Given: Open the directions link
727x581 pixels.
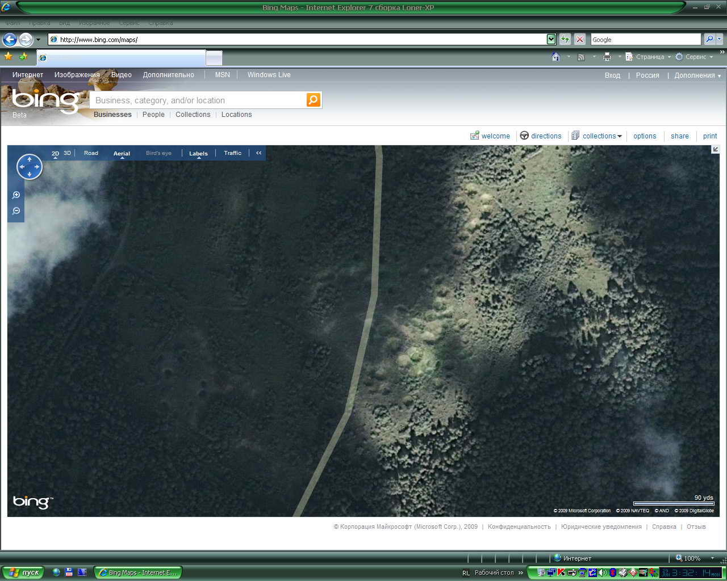Looking at the screenshot, I should [x=545, y=136].
